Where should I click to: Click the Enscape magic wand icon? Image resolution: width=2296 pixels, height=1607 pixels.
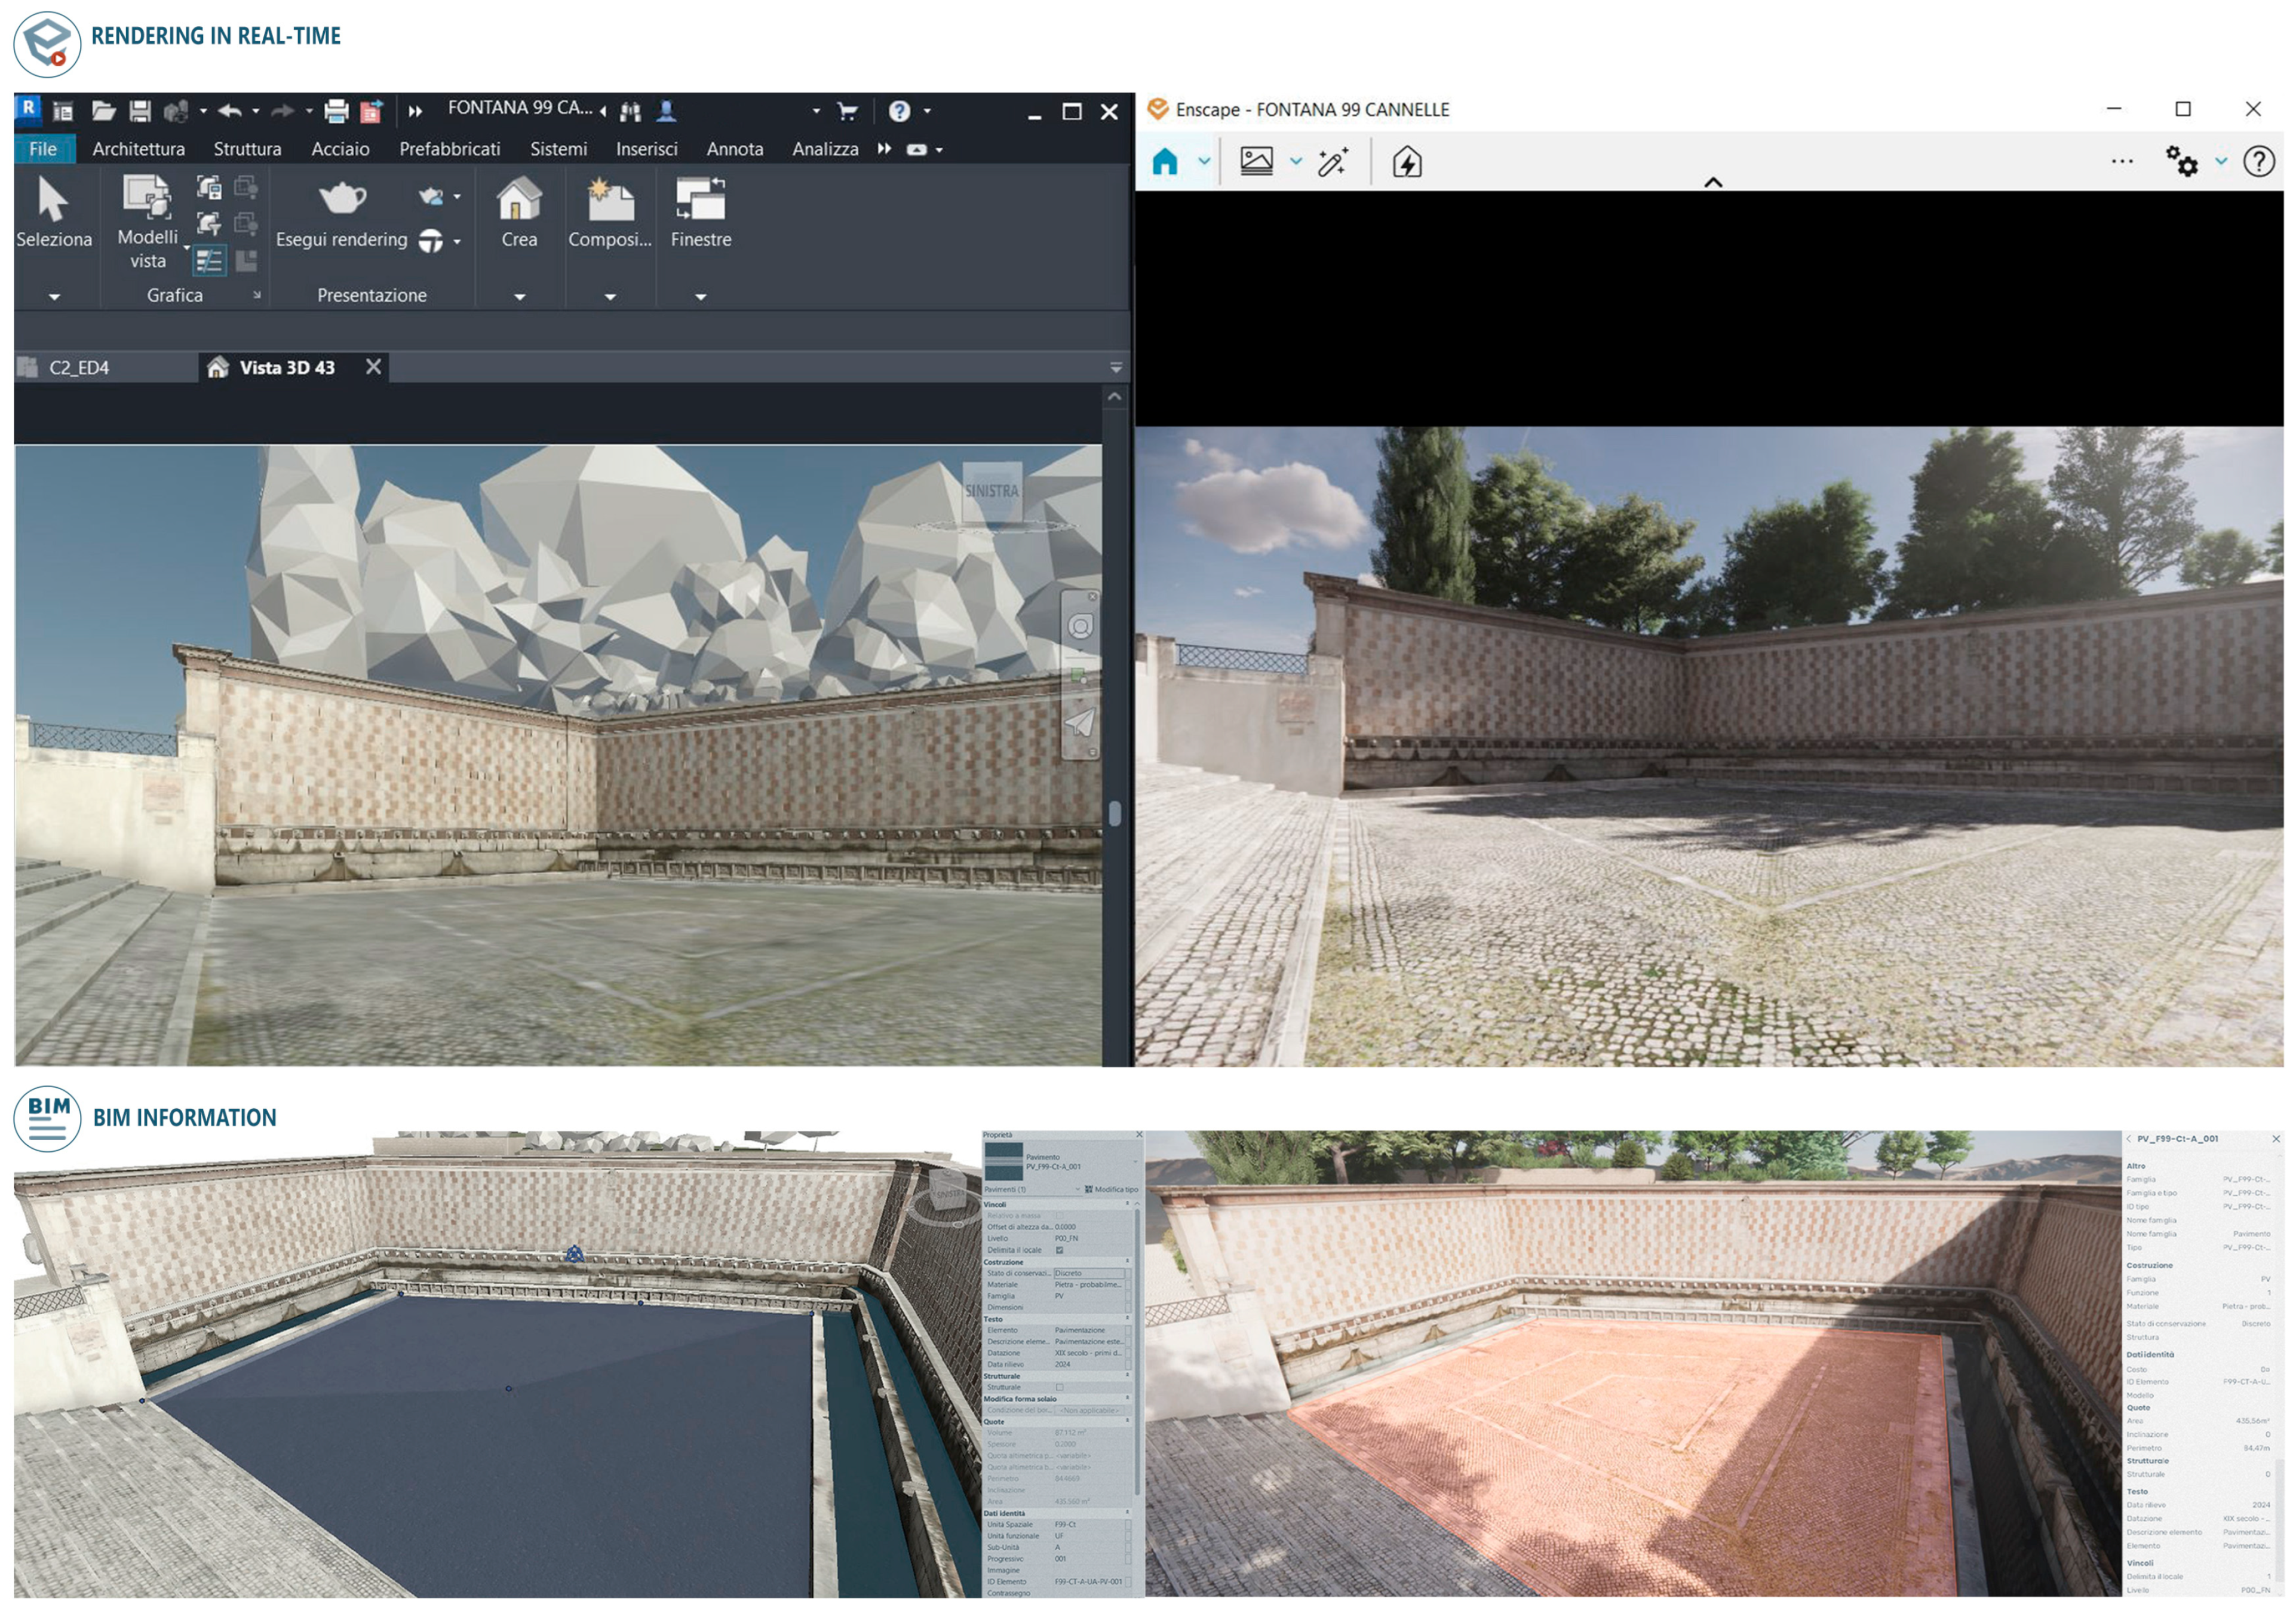coord(1332,162)
